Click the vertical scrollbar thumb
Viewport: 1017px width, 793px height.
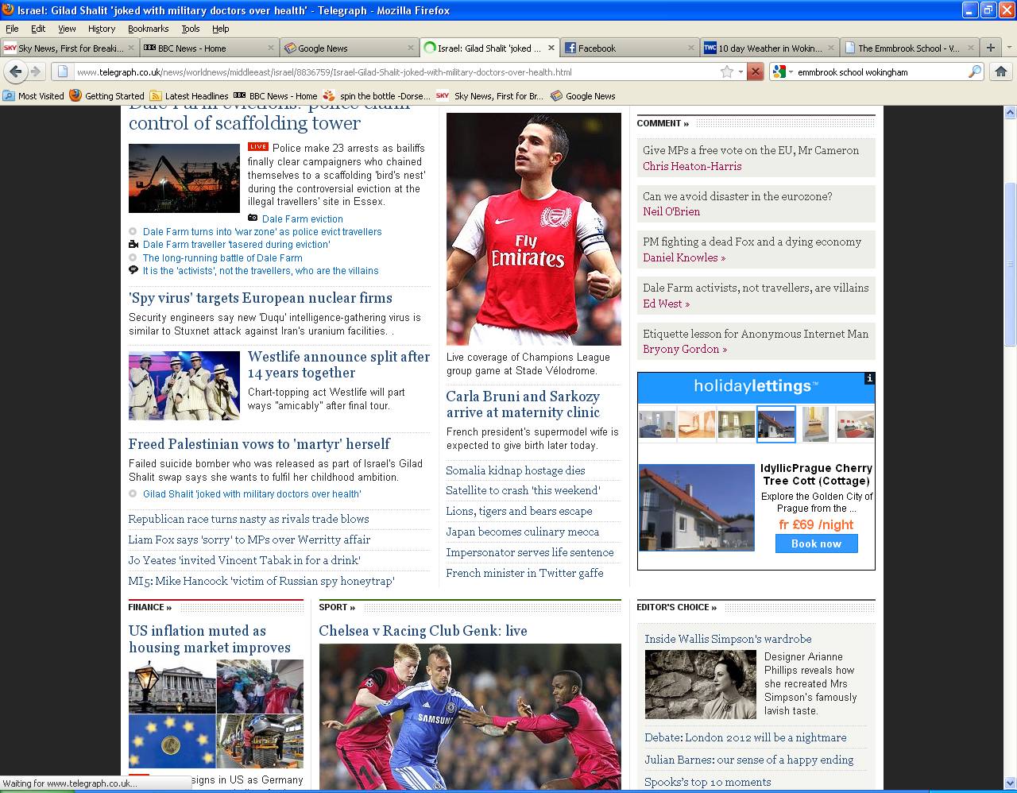1010,264
